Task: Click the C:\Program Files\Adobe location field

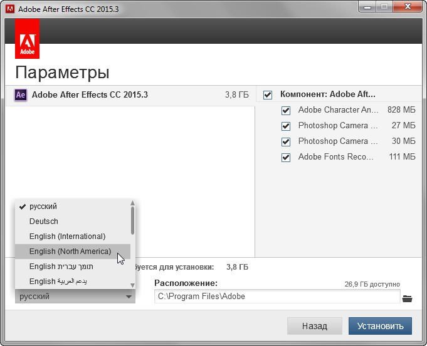Action: point(277,297)
